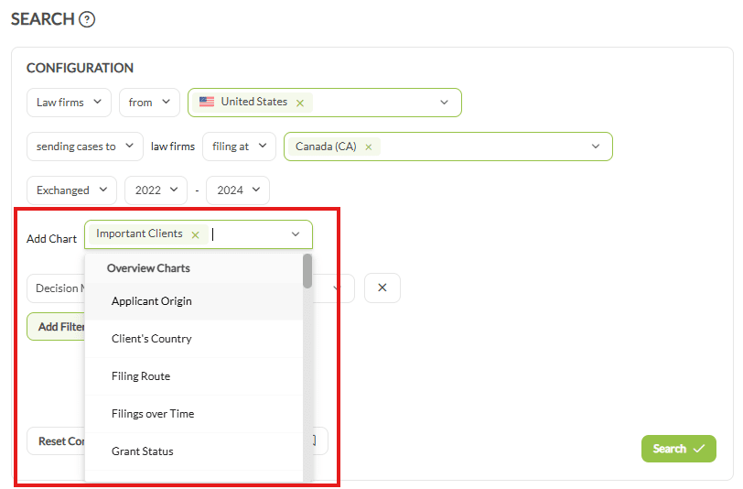Open the Exchanged dropdown
The height and width of the screenshot is (489, 743).
click(71, 190)
